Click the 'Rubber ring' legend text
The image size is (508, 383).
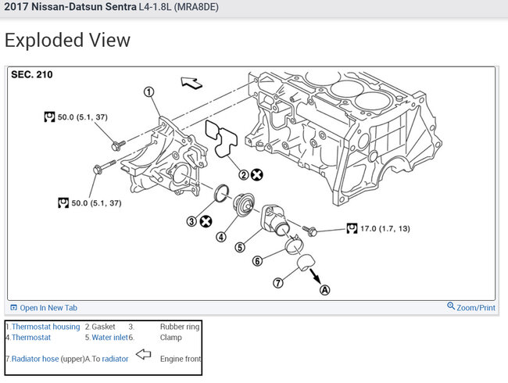pos(180,327)
